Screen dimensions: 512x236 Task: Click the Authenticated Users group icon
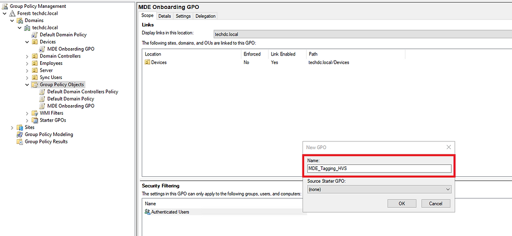point(147,212)
